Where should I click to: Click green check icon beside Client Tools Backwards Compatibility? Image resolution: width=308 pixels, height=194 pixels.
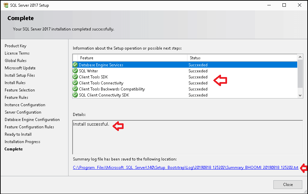[x=75, y=89]
